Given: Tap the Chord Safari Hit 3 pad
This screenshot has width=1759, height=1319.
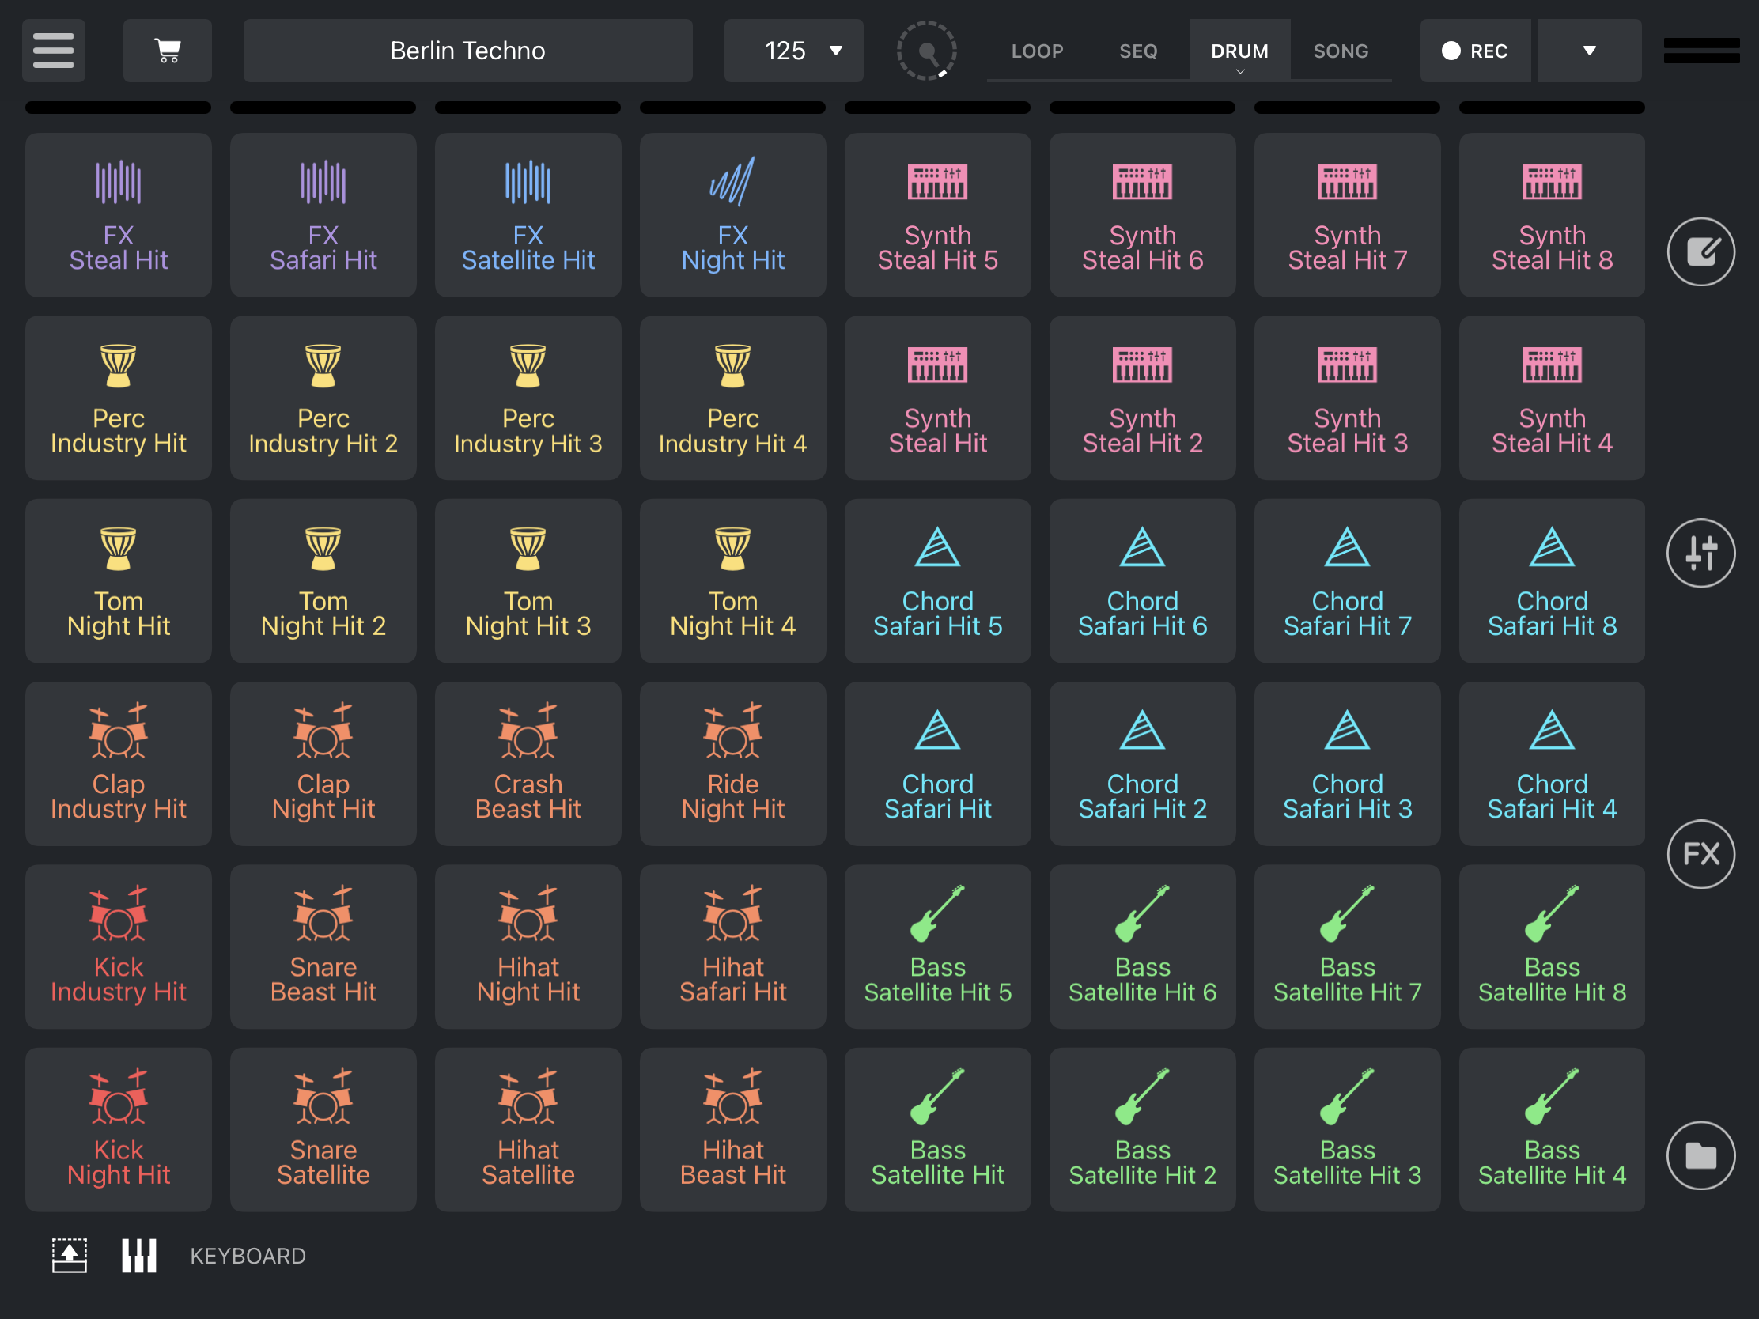Looking at the screenshot, I should point(1347,763).
